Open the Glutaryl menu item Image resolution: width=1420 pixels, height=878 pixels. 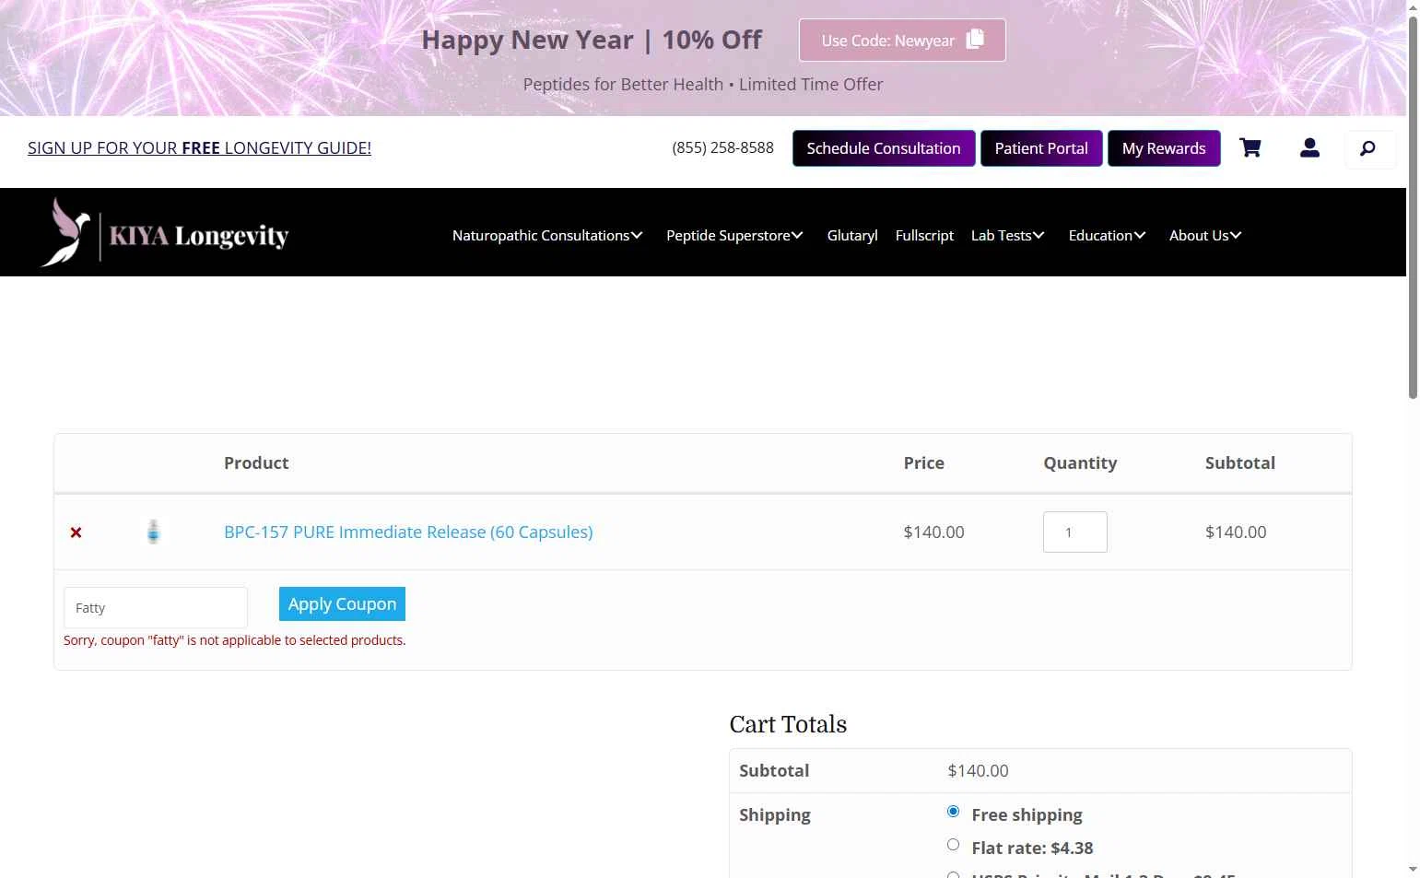pos(852,236)
